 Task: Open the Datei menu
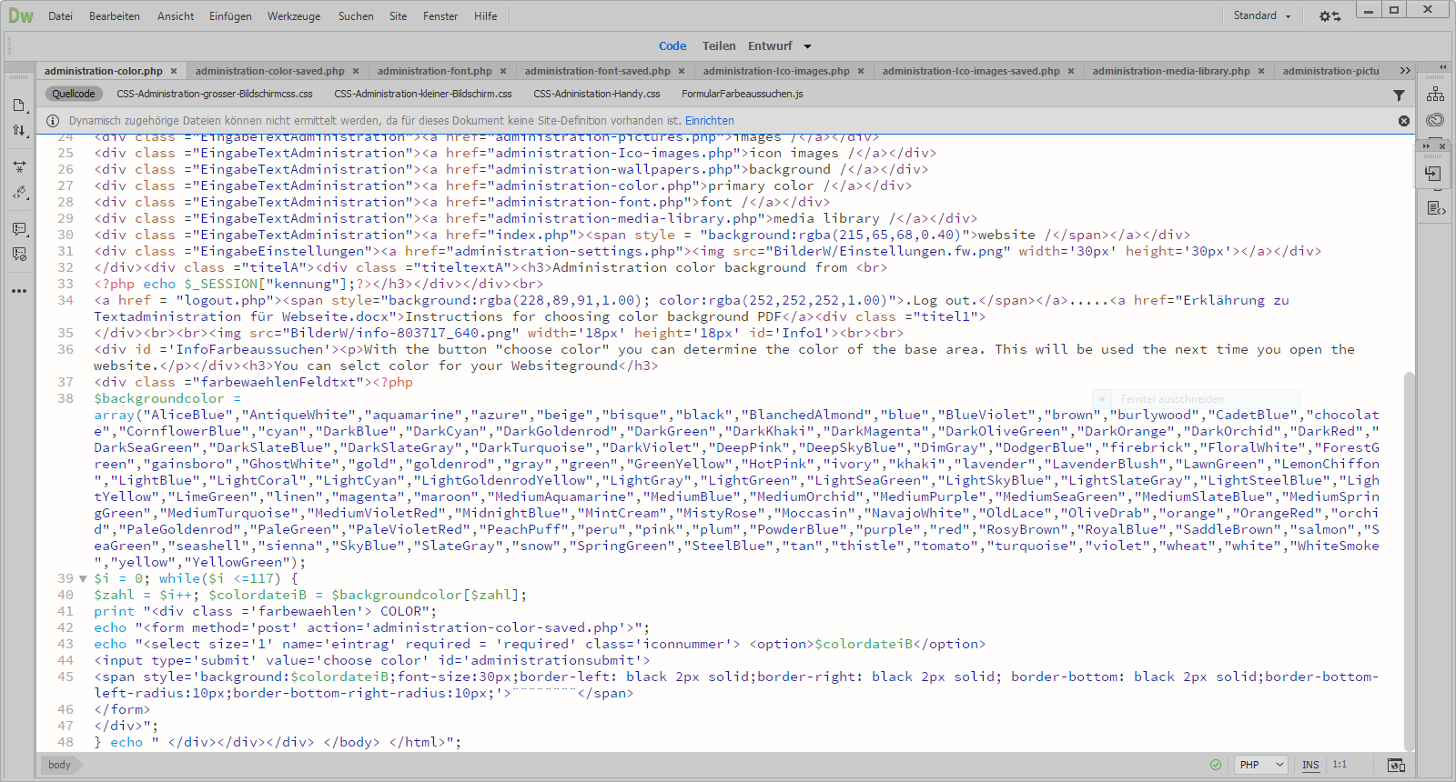pos(60,16)
